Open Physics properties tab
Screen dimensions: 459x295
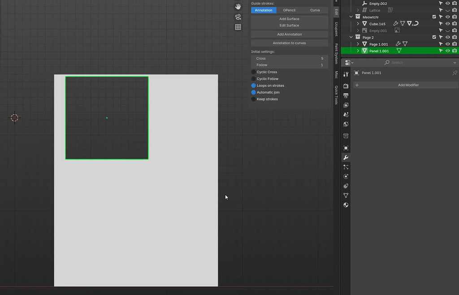(x=346, y=176)
